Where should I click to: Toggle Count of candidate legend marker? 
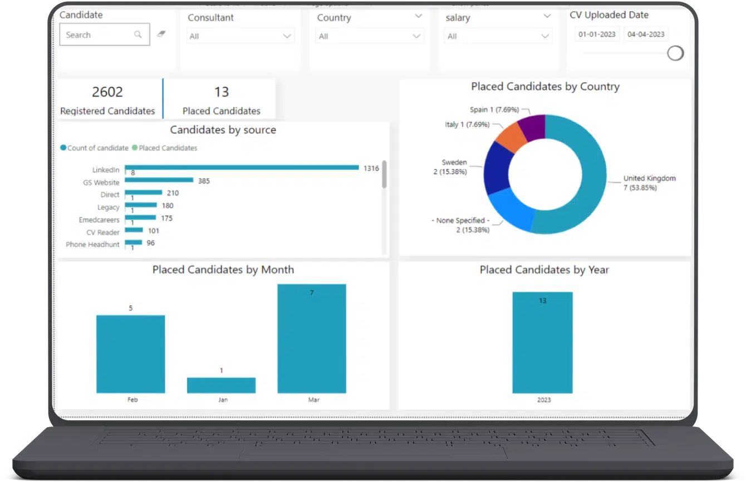tap(63, 148)
